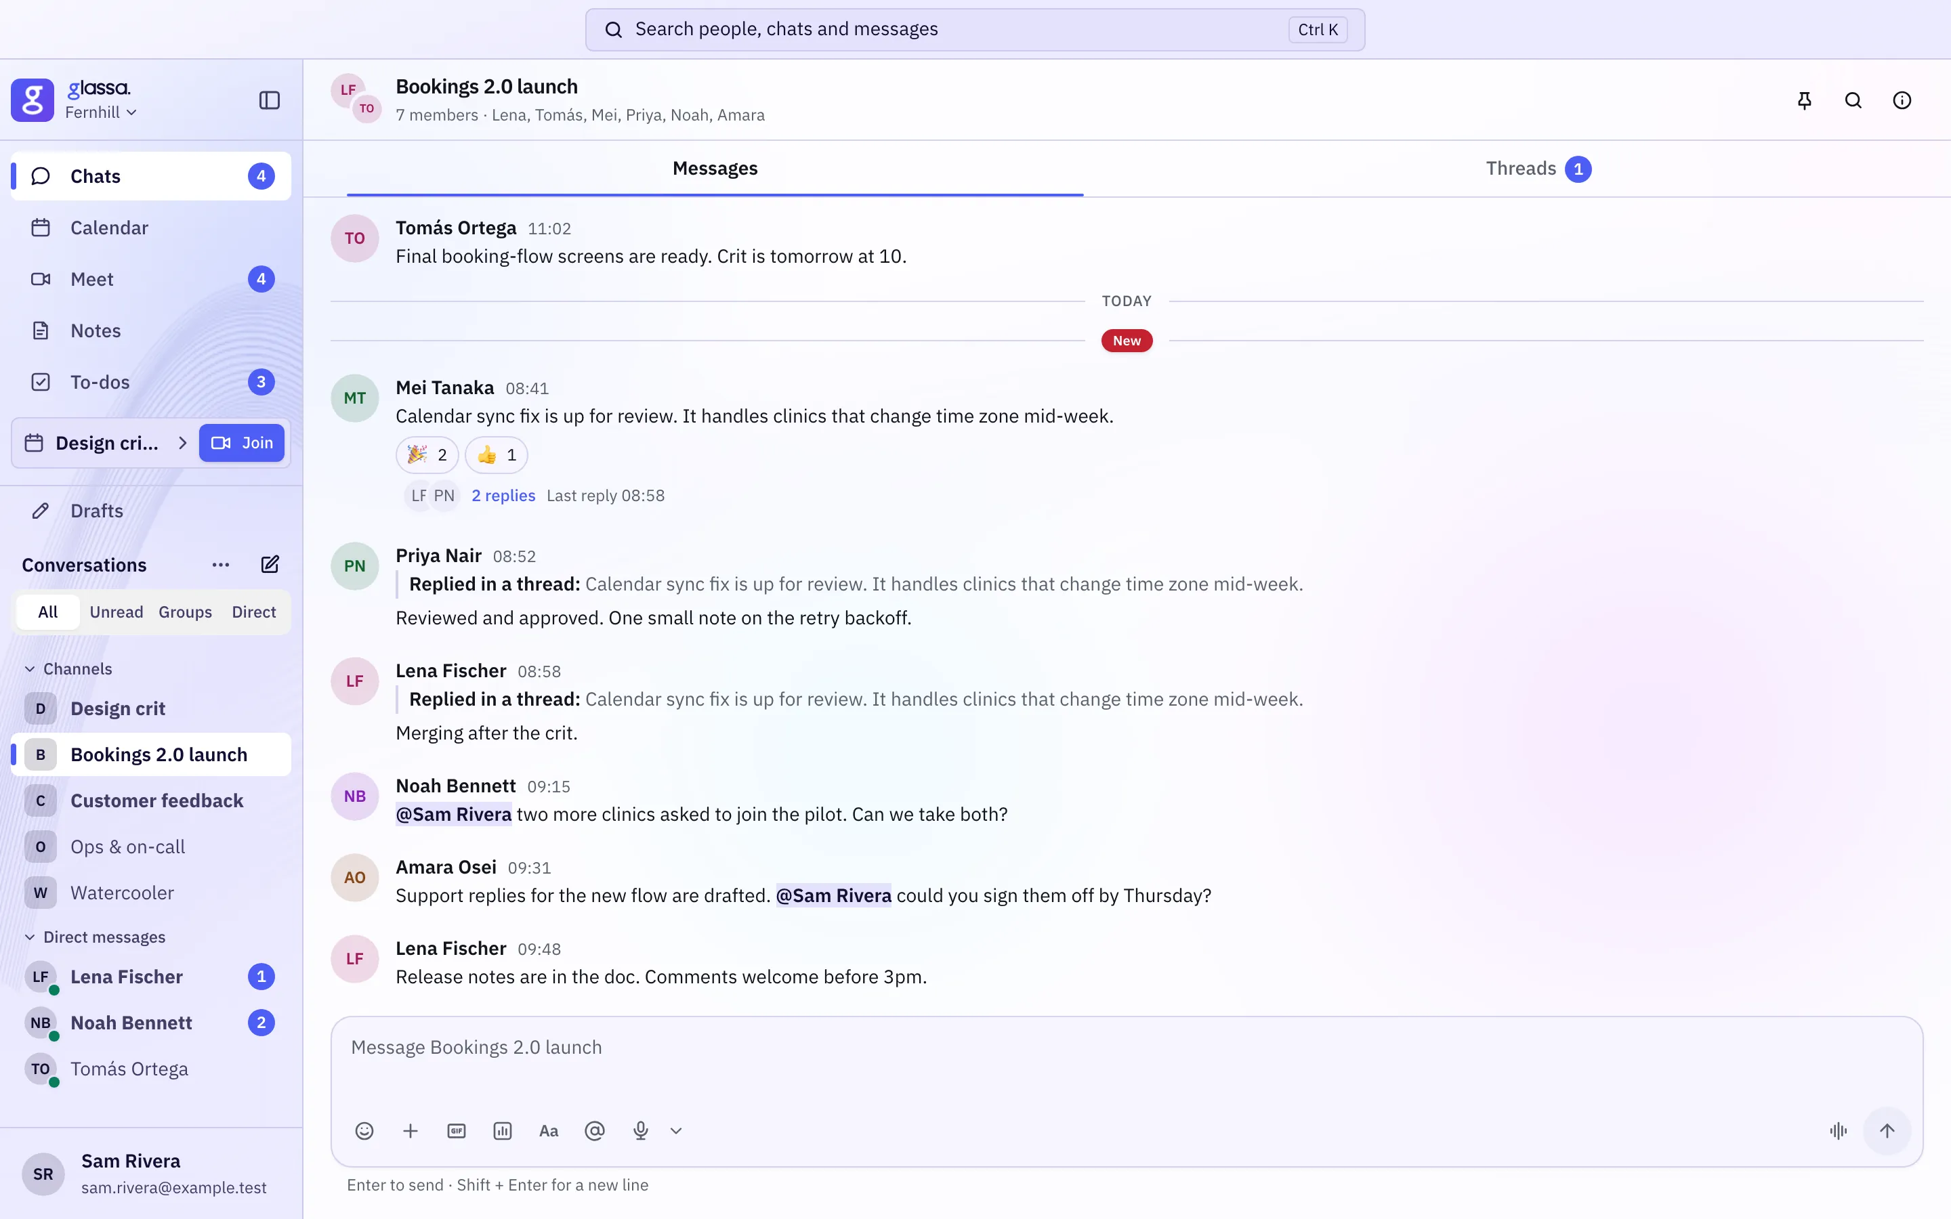Join the Design crit meeting
Screen dimensions: 1951x1219
(242, 443)
